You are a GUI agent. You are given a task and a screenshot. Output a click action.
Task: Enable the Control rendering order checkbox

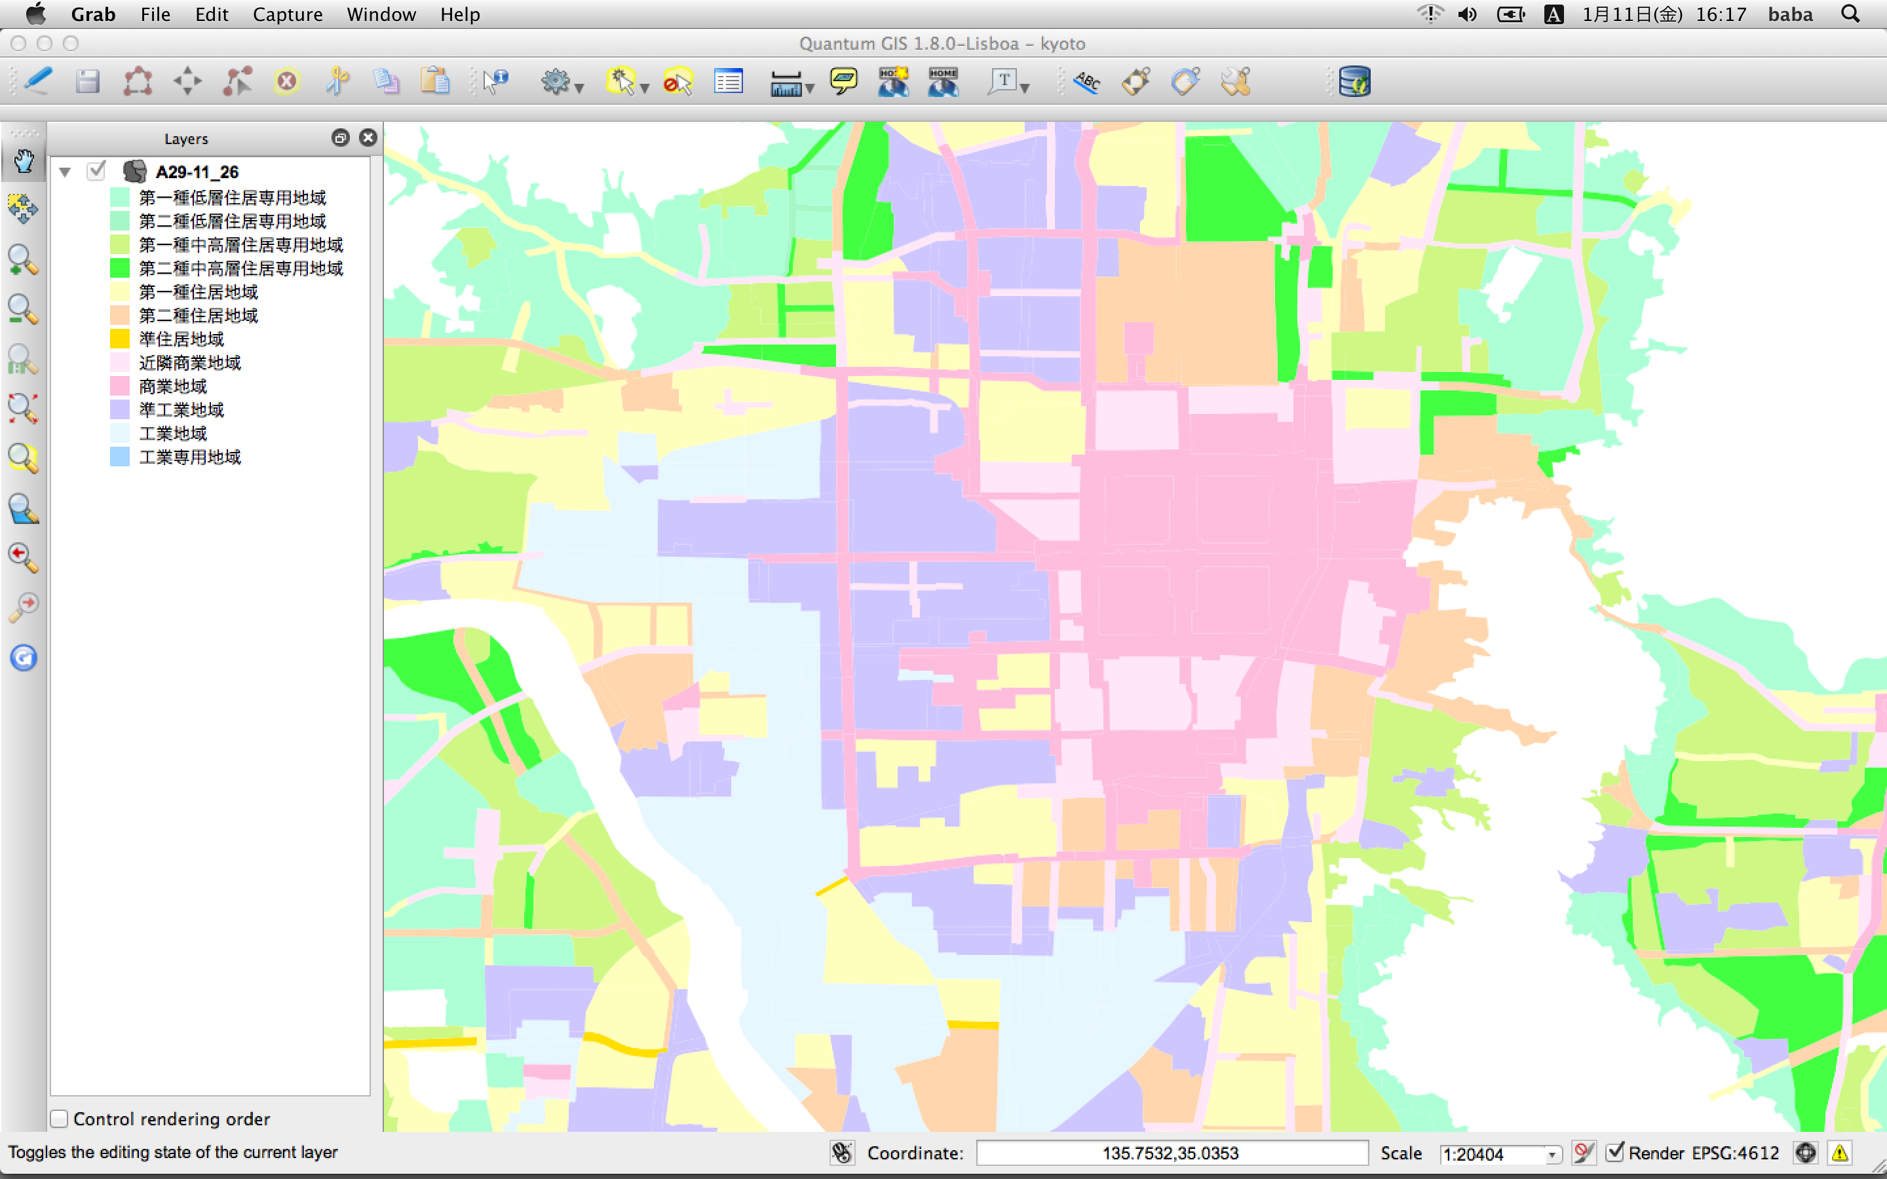pyautogui.click(x=59, y=1119)
